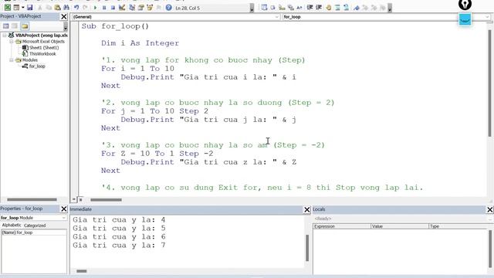Open the Edit toolbar options arrow

pyautogui.click(x=390, y=8)
